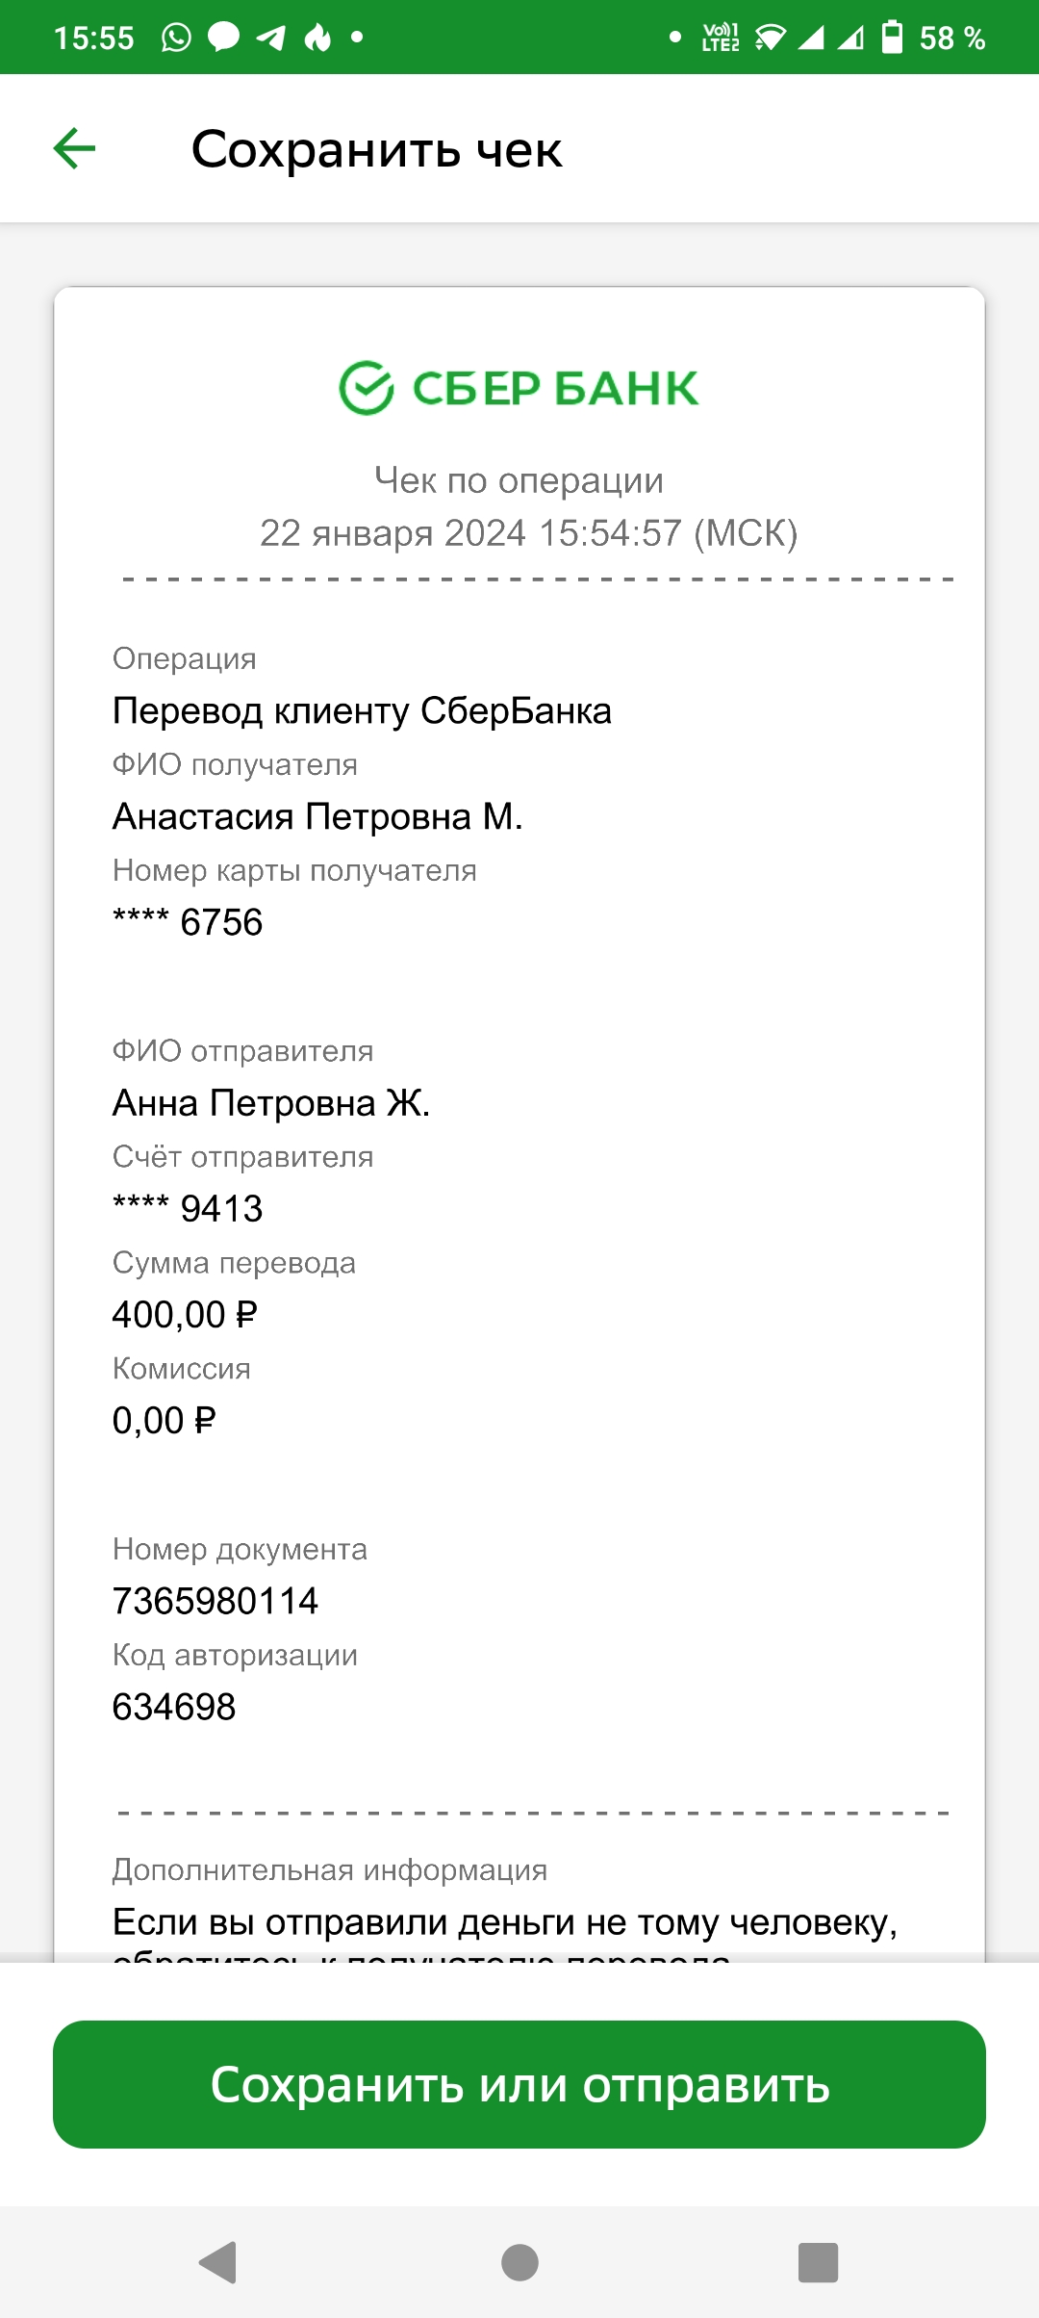Tap the SberBank checkmark logo

(367, 388)
